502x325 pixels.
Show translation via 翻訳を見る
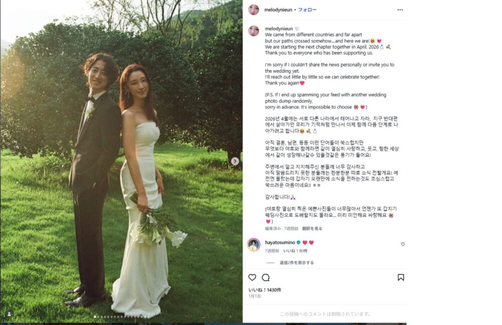[312, 229]
